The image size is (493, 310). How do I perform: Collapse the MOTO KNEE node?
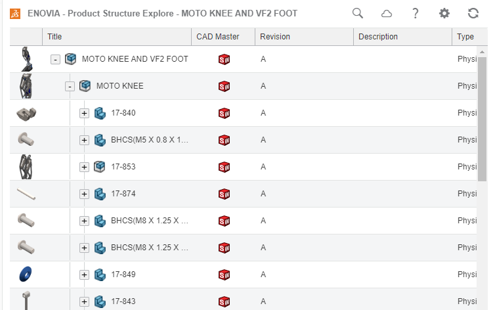click(x=70, y=86)
